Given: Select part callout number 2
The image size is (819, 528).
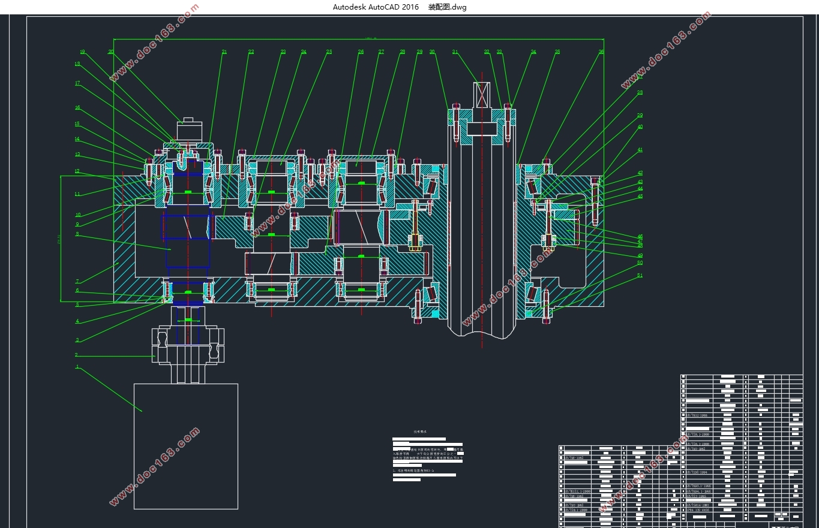Looking at the screenshot, I should (77, 355).
